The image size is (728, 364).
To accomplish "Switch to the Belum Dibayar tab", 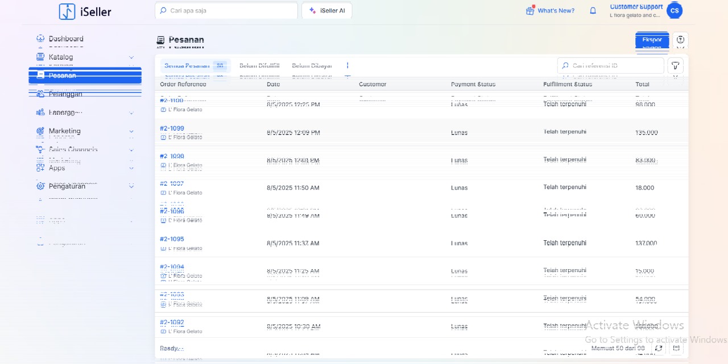I will tap(312, 66).
